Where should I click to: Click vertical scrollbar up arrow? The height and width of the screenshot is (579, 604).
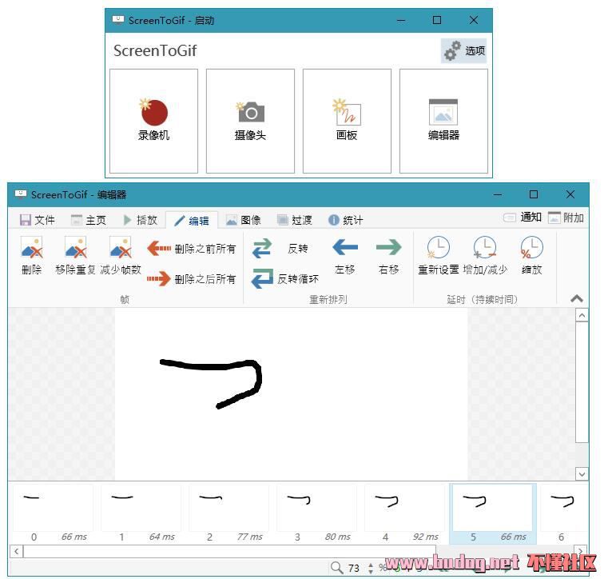click(x=582, y=316)
